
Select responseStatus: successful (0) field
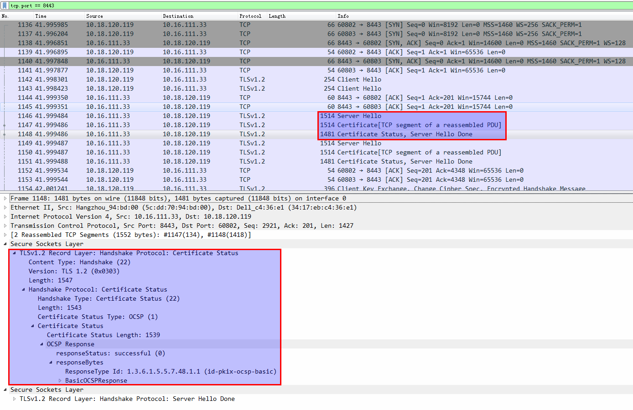click(110, 353)
